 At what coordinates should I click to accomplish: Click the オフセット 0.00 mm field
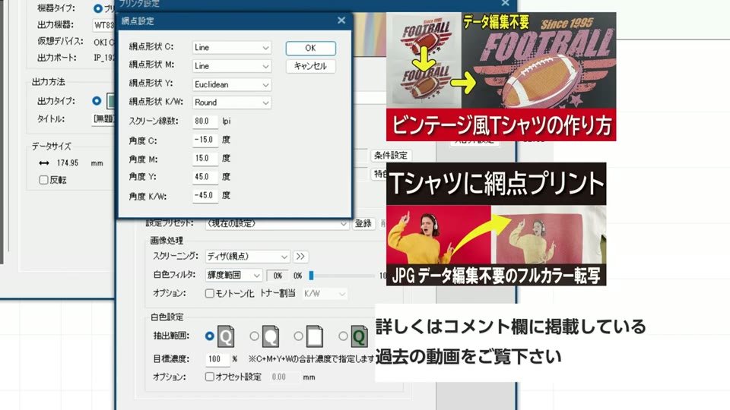(284, 377)
